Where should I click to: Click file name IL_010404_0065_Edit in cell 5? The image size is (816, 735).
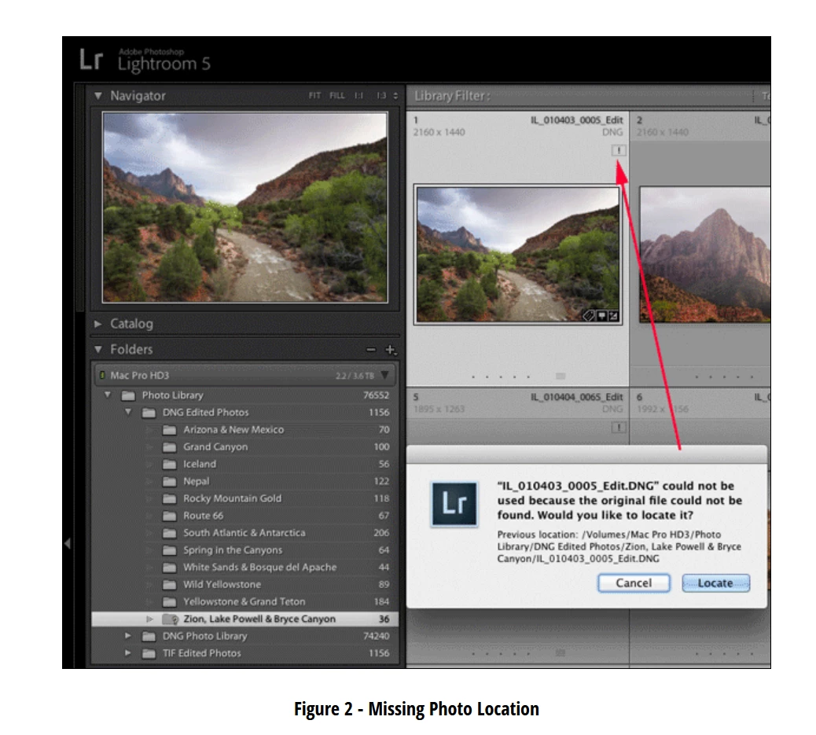[x=576, y=397]
